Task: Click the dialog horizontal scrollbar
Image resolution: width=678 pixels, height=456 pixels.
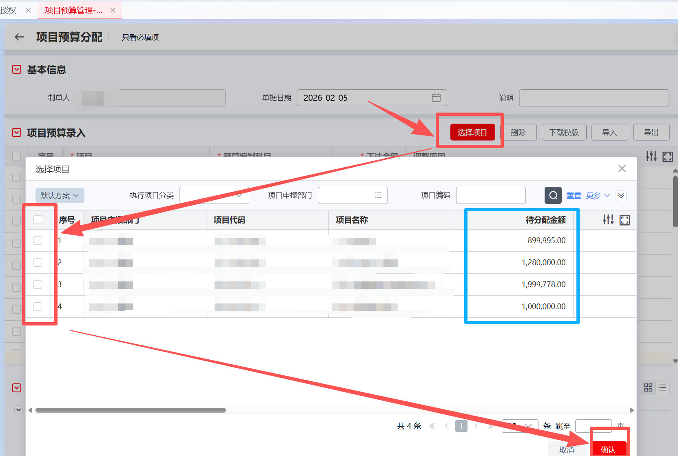Action: tap(131, 410)
